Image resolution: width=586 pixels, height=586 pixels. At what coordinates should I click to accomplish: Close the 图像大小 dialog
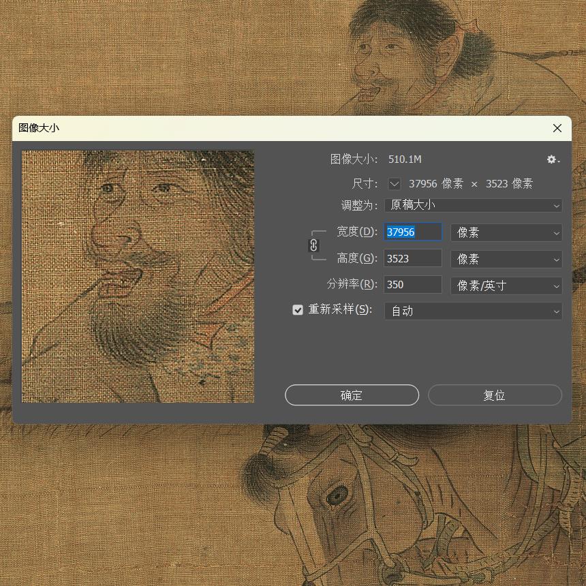(x=557, y=128)
